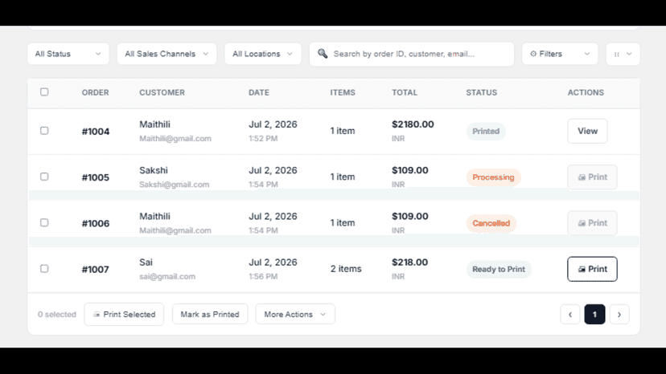Select the checkbox for order #1004
Viewport: 666px width, 374px height.
click(x=44, y=131)
